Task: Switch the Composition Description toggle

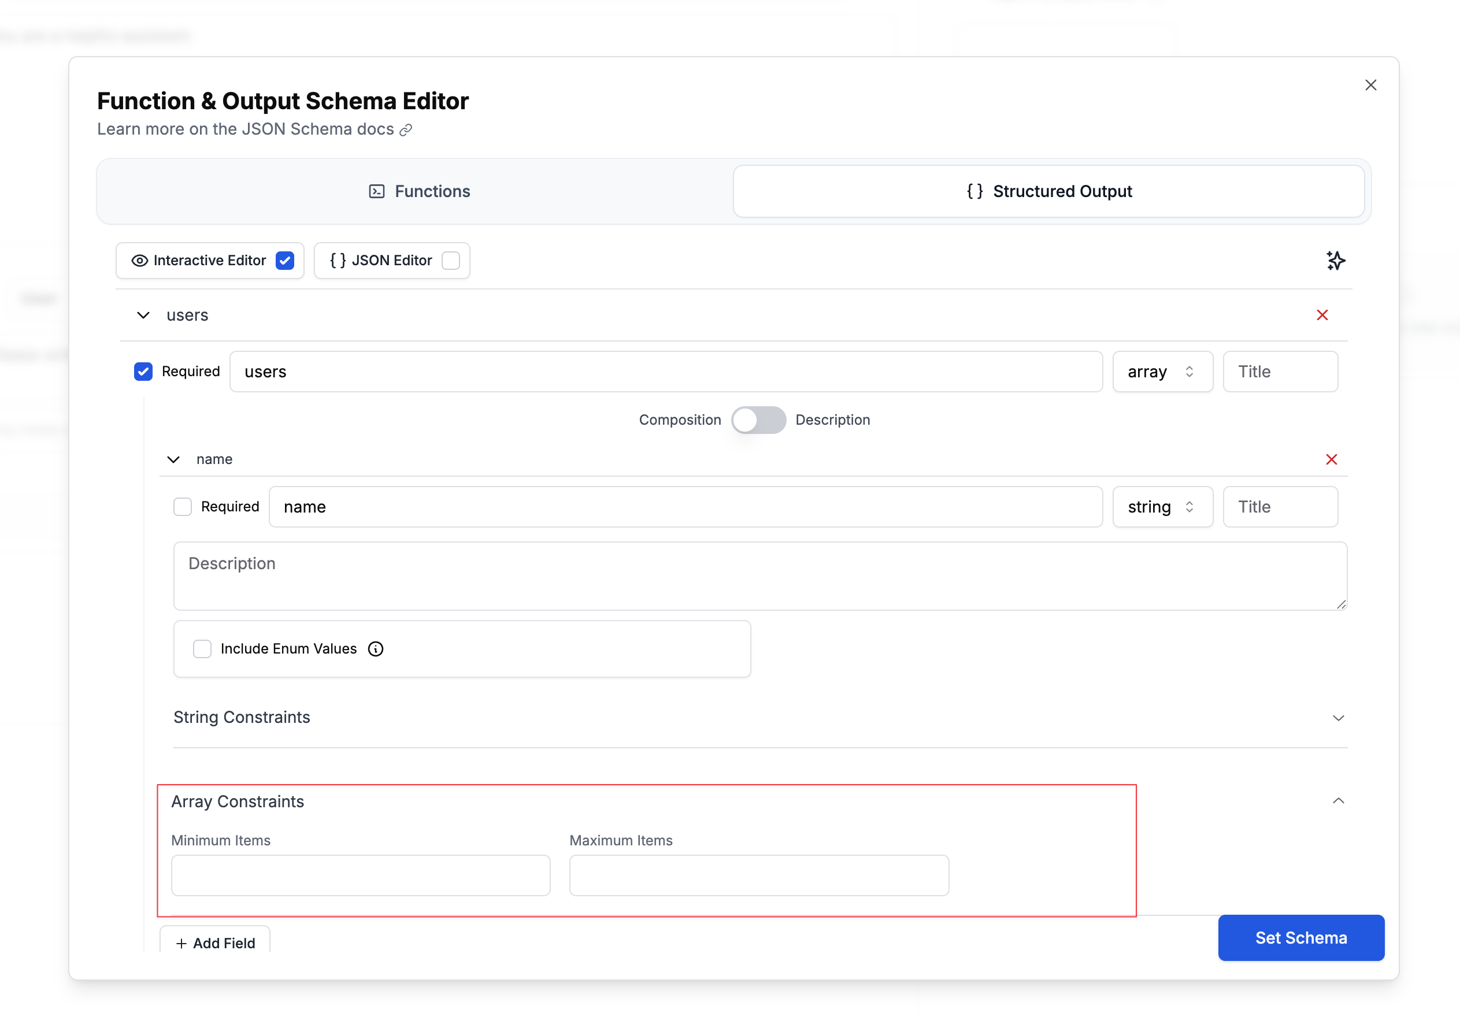Action: tap(758, 420)
